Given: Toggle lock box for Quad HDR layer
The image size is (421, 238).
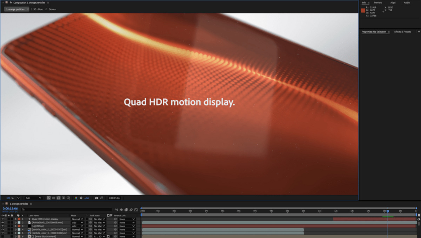Looking at the screenshot, I should click(12, 219).
